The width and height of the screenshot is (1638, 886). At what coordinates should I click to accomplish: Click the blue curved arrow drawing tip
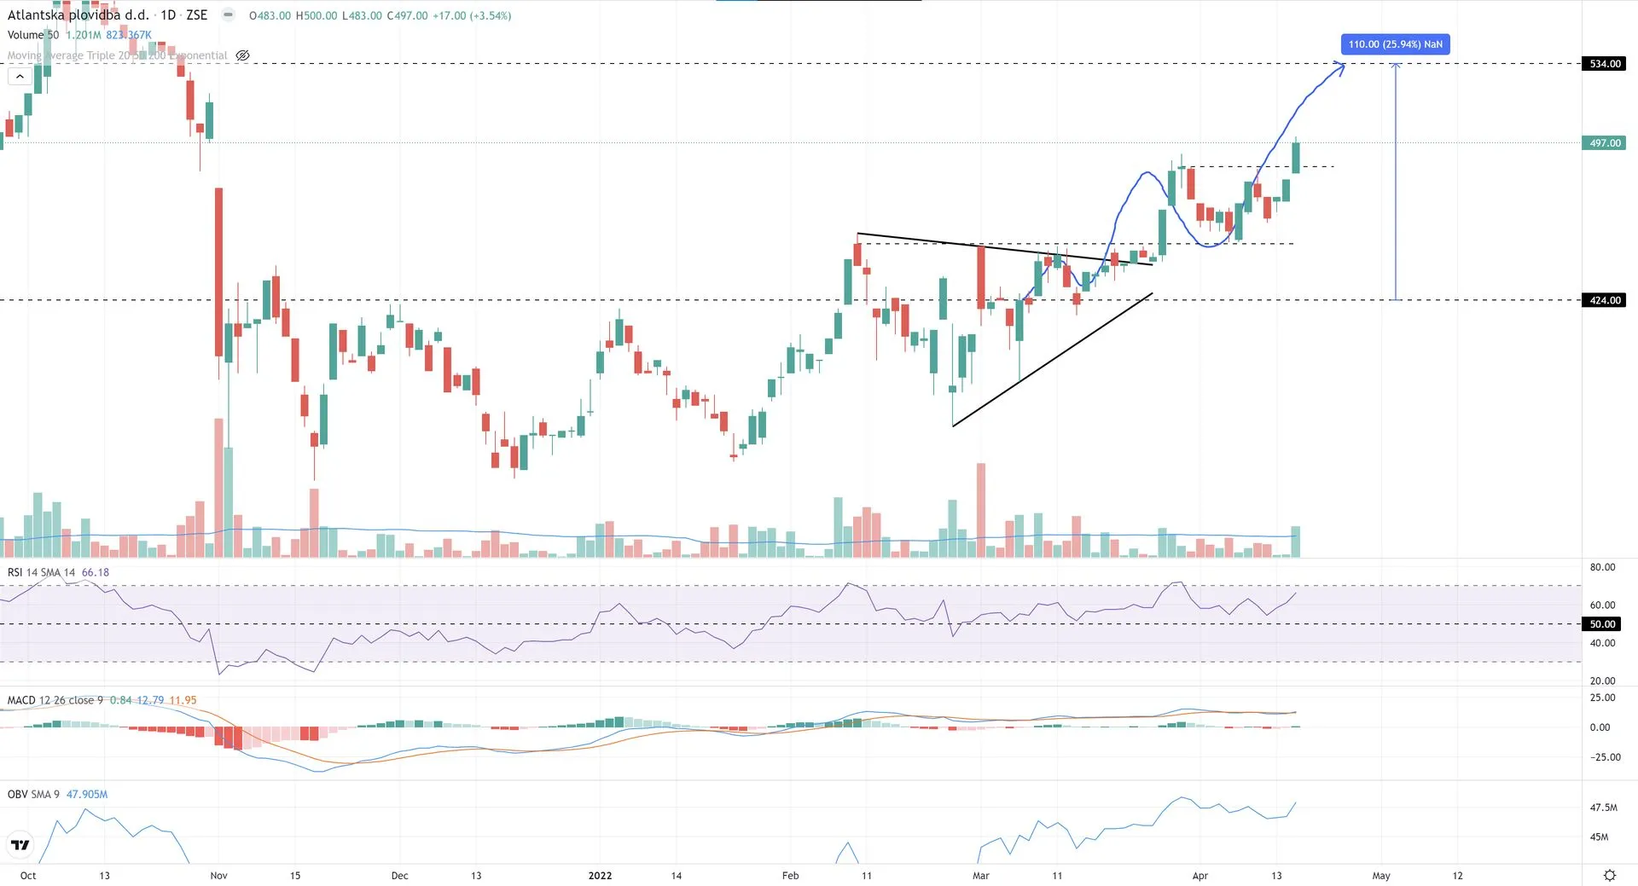(1342, 67)
